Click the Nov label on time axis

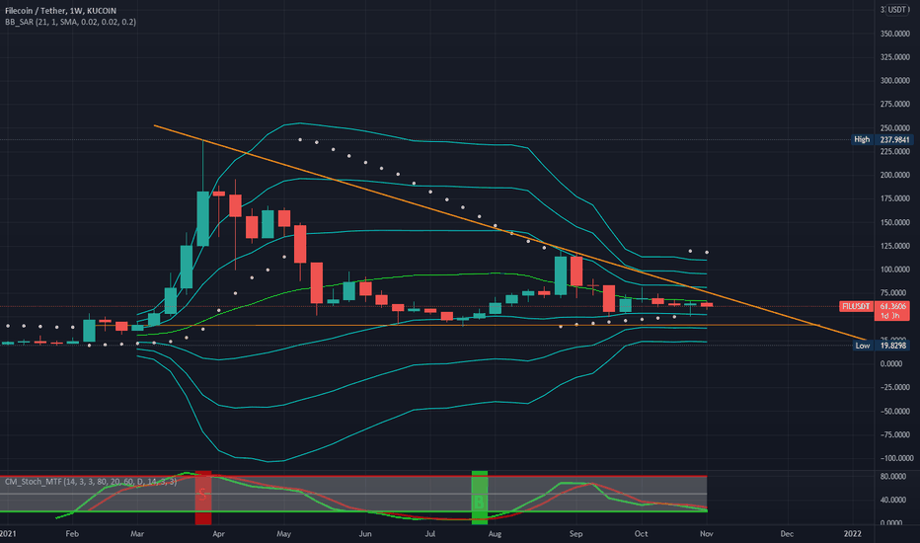707,533
